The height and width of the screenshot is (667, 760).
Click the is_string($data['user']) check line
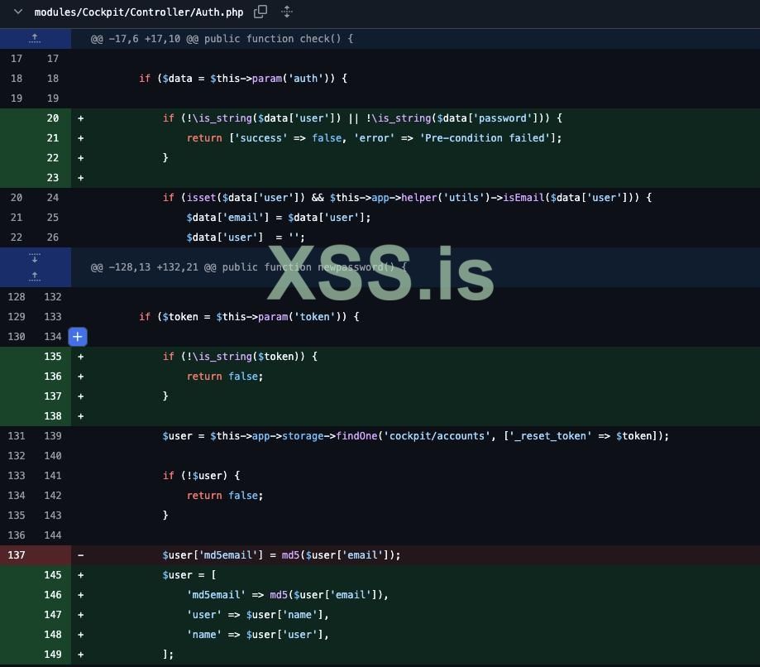click(362, 118)
